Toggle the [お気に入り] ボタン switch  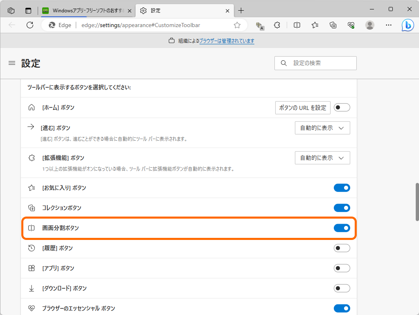pyautogui.click(x=342, y=188)
